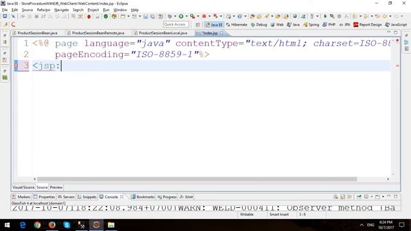Click the blue-circle New Servlet toolbar icon
411x231 pixels.
(240, 16)
